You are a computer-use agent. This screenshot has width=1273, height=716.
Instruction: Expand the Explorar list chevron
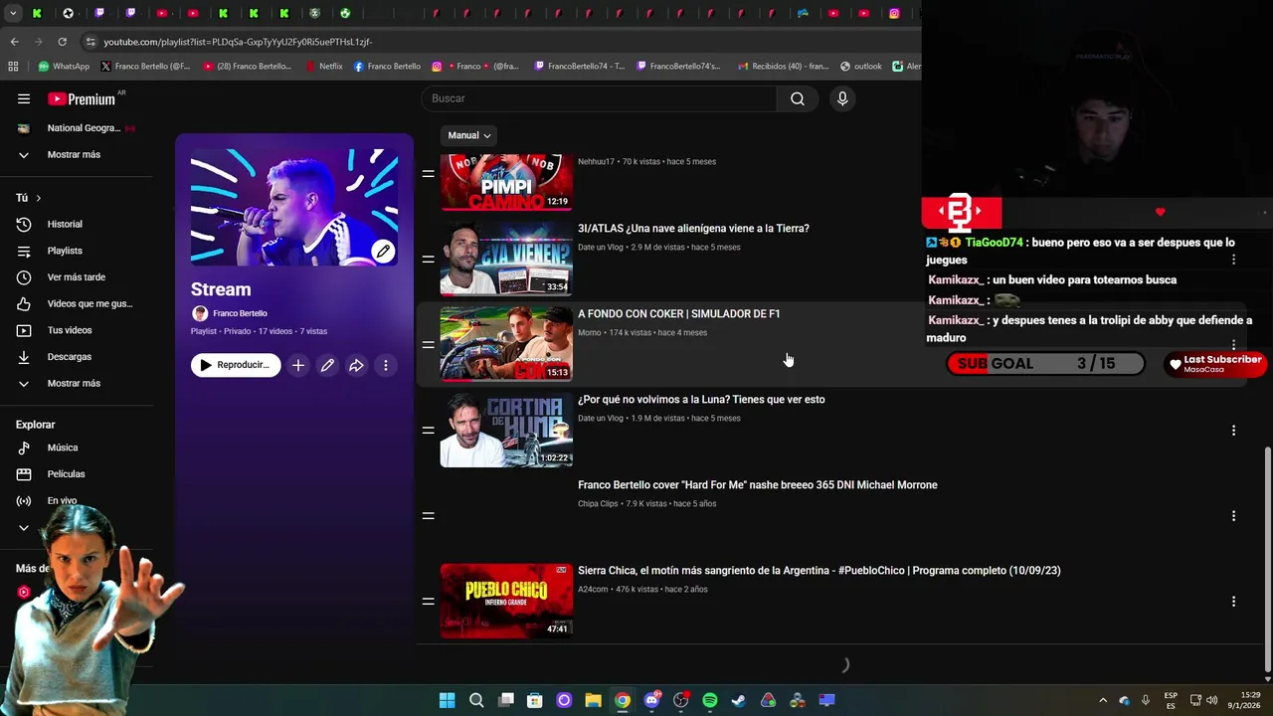pyautogui.click(x=24, y=528)
